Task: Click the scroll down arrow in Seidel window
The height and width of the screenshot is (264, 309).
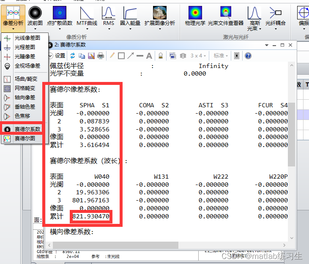Action: (x=292, y=238)
